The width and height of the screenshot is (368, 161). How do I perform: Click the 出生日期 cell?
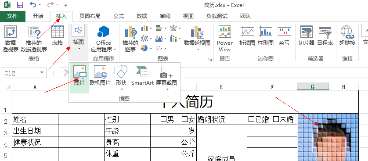pyautogui.click(x=35, y=131)
